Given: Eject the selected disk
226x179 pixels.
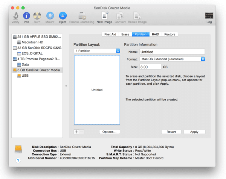Looking at the screenshot, I should 63,16.
